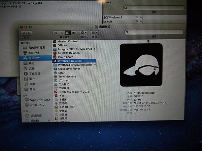Click the Kaspersky 2011 (卡巴斯基) app icon
The image size is (202, 151).
coord(56,92)
